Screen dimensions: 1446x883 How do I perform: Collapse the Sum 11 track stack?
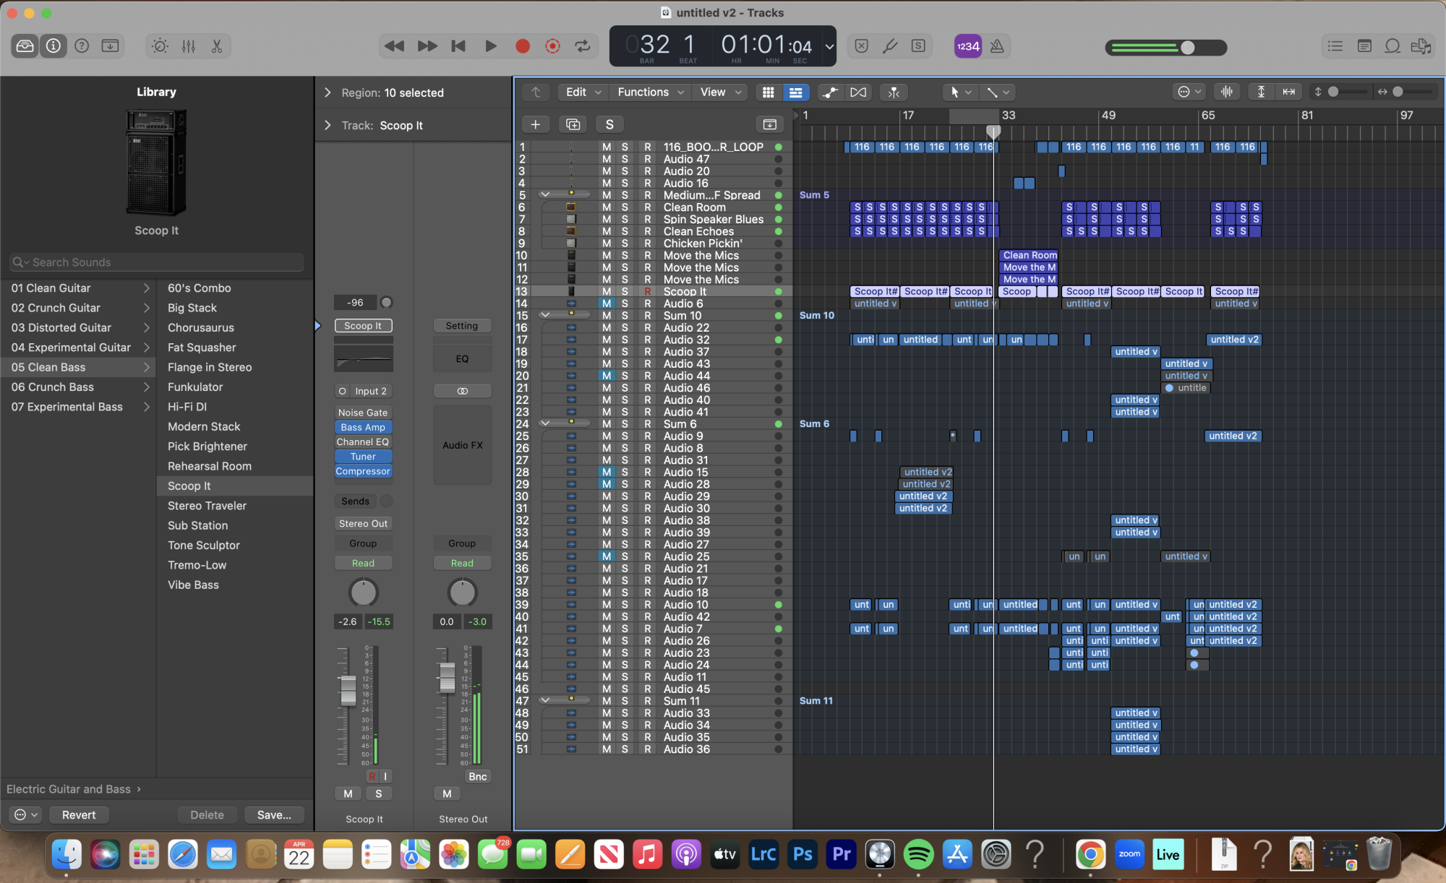pos(545,700)
